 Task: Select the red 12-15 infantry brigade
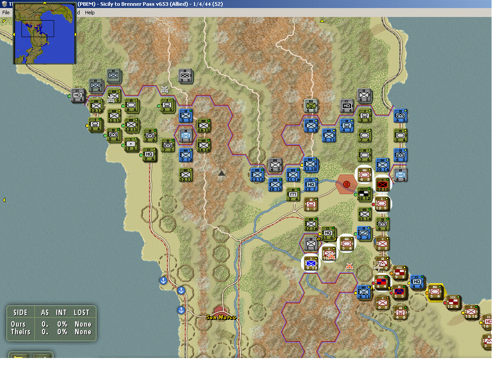pyautogui.click(x=382, y=184)
